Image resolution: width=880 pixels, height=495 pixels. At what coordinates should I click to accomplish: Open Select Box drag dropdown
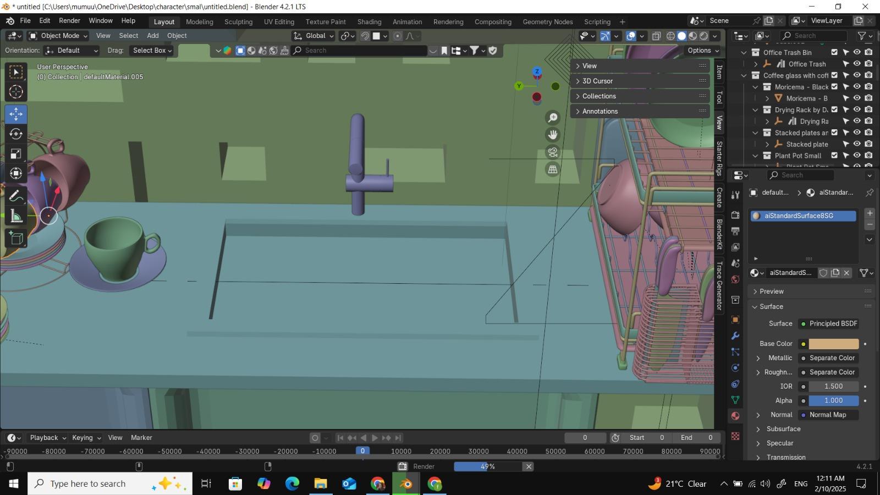point(152,50)
